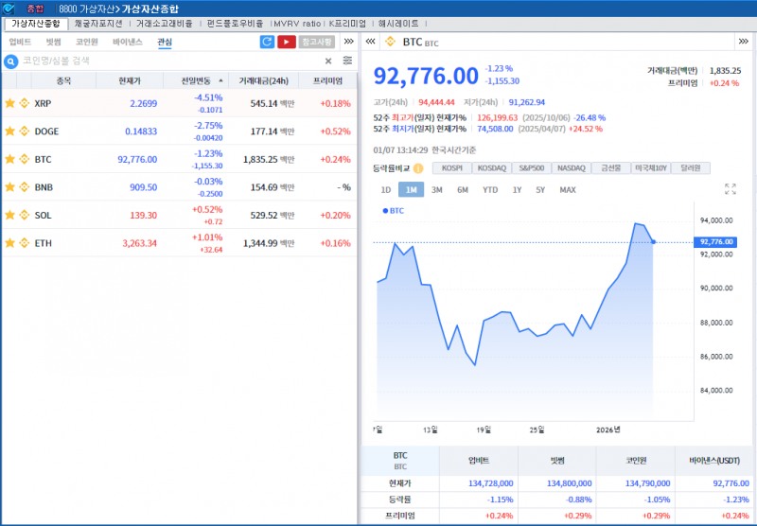The width and height of the screenshot is (757, 526).
Task: Switch to 코인원 exchange tab
Action: click(86, 42)
